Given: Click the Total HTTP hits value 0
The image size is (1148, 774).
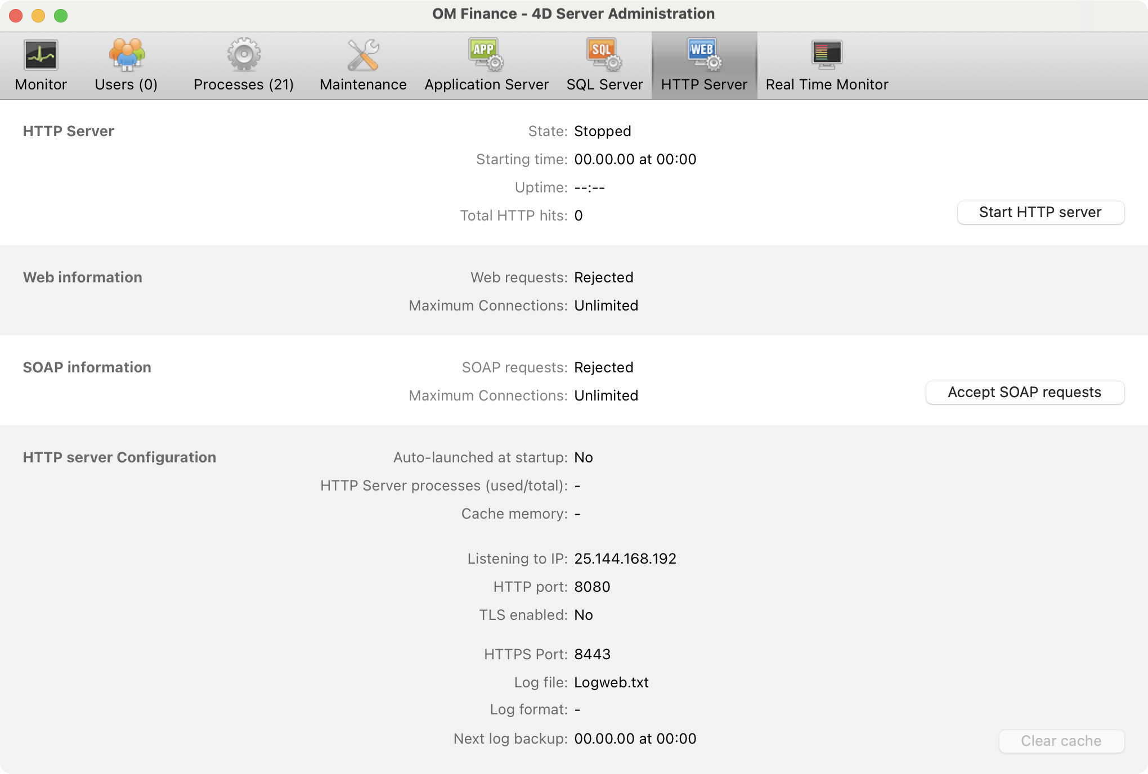Looking at the screenshot, I should pyautogui.click(x=579, y=215).
